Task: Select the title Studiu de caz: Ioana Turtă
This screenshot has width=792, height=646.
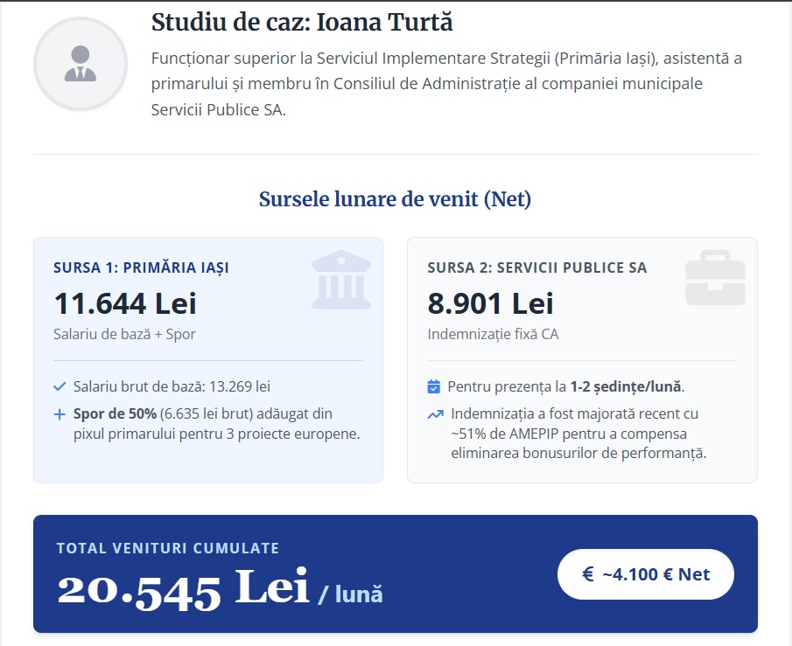Action: 302,22
